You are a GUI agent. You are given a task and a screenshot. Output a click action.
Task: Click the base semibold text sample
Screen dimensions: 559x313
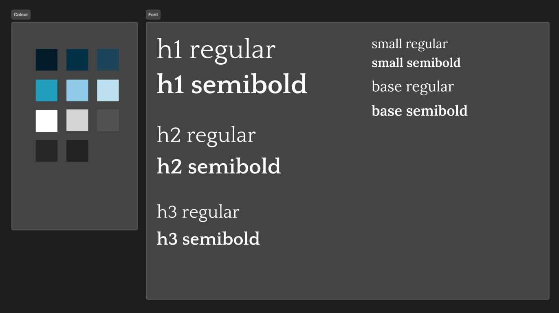pyautogui.click(x=420, y=110)
